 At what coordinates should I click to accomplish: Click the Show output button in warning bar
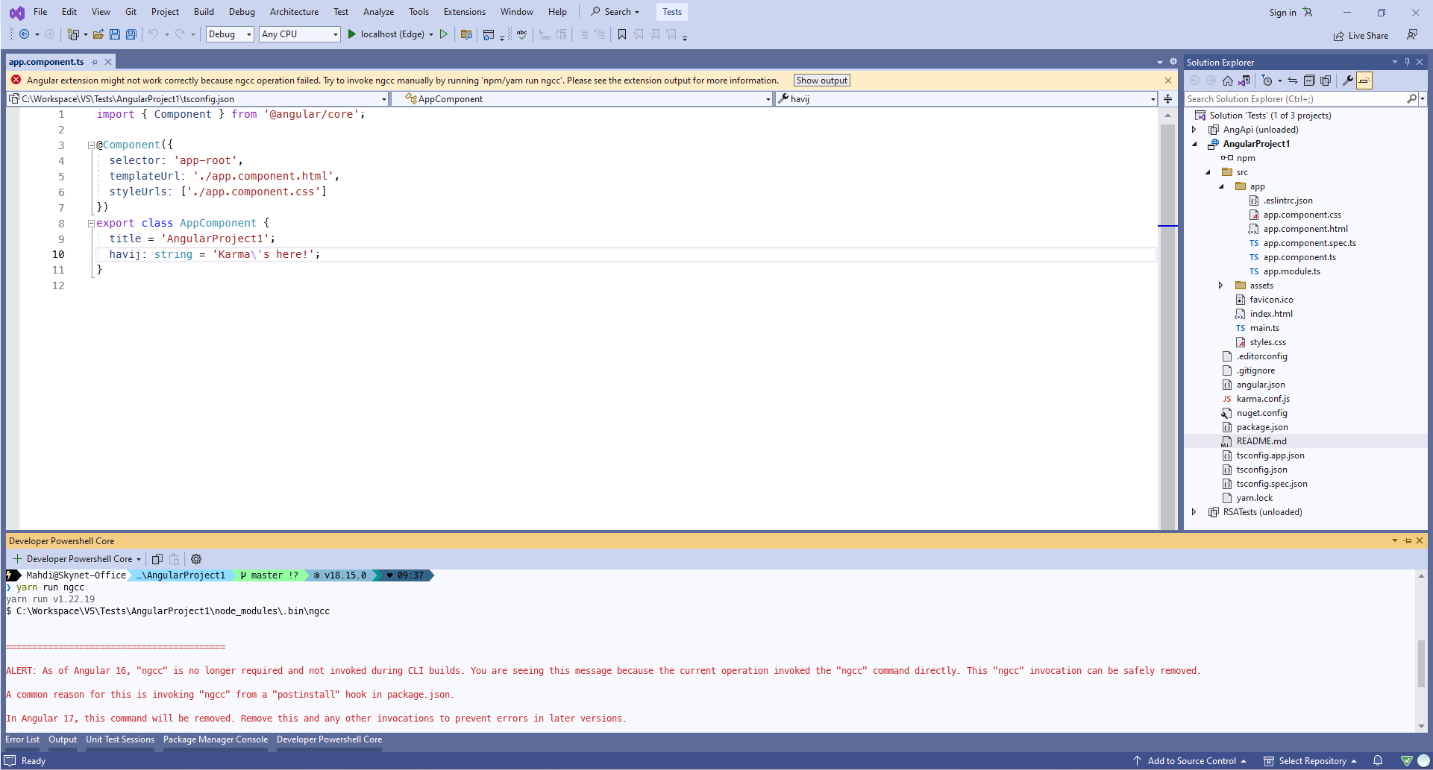[821, 80]
